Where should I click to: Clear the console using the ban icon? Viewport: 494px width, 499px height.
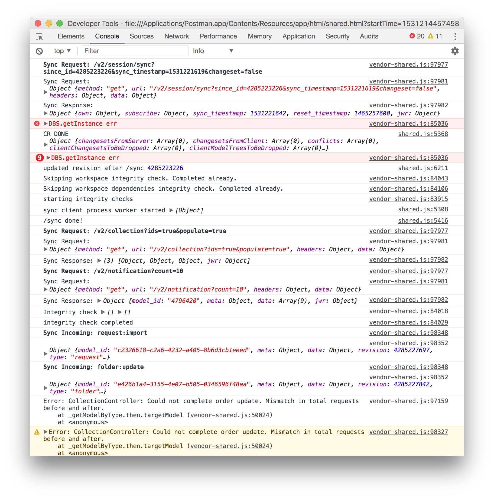[40, 51]
